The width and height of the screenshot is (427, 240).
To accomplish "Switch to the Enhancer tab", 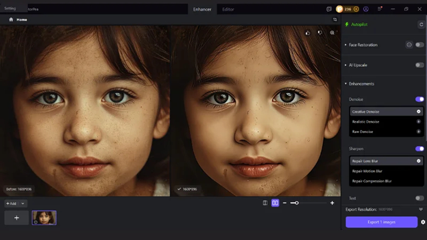I will click(x=202, y=9).
